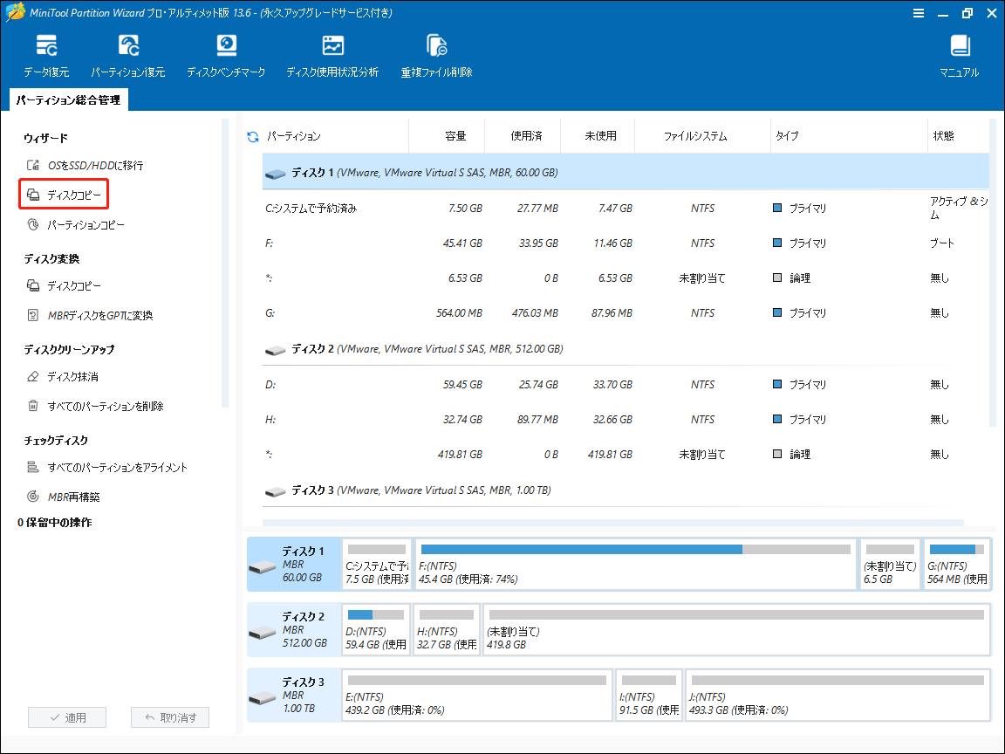Screen dimensions: 1005x754
Task: Select the G: partition row
Action: 626,313
